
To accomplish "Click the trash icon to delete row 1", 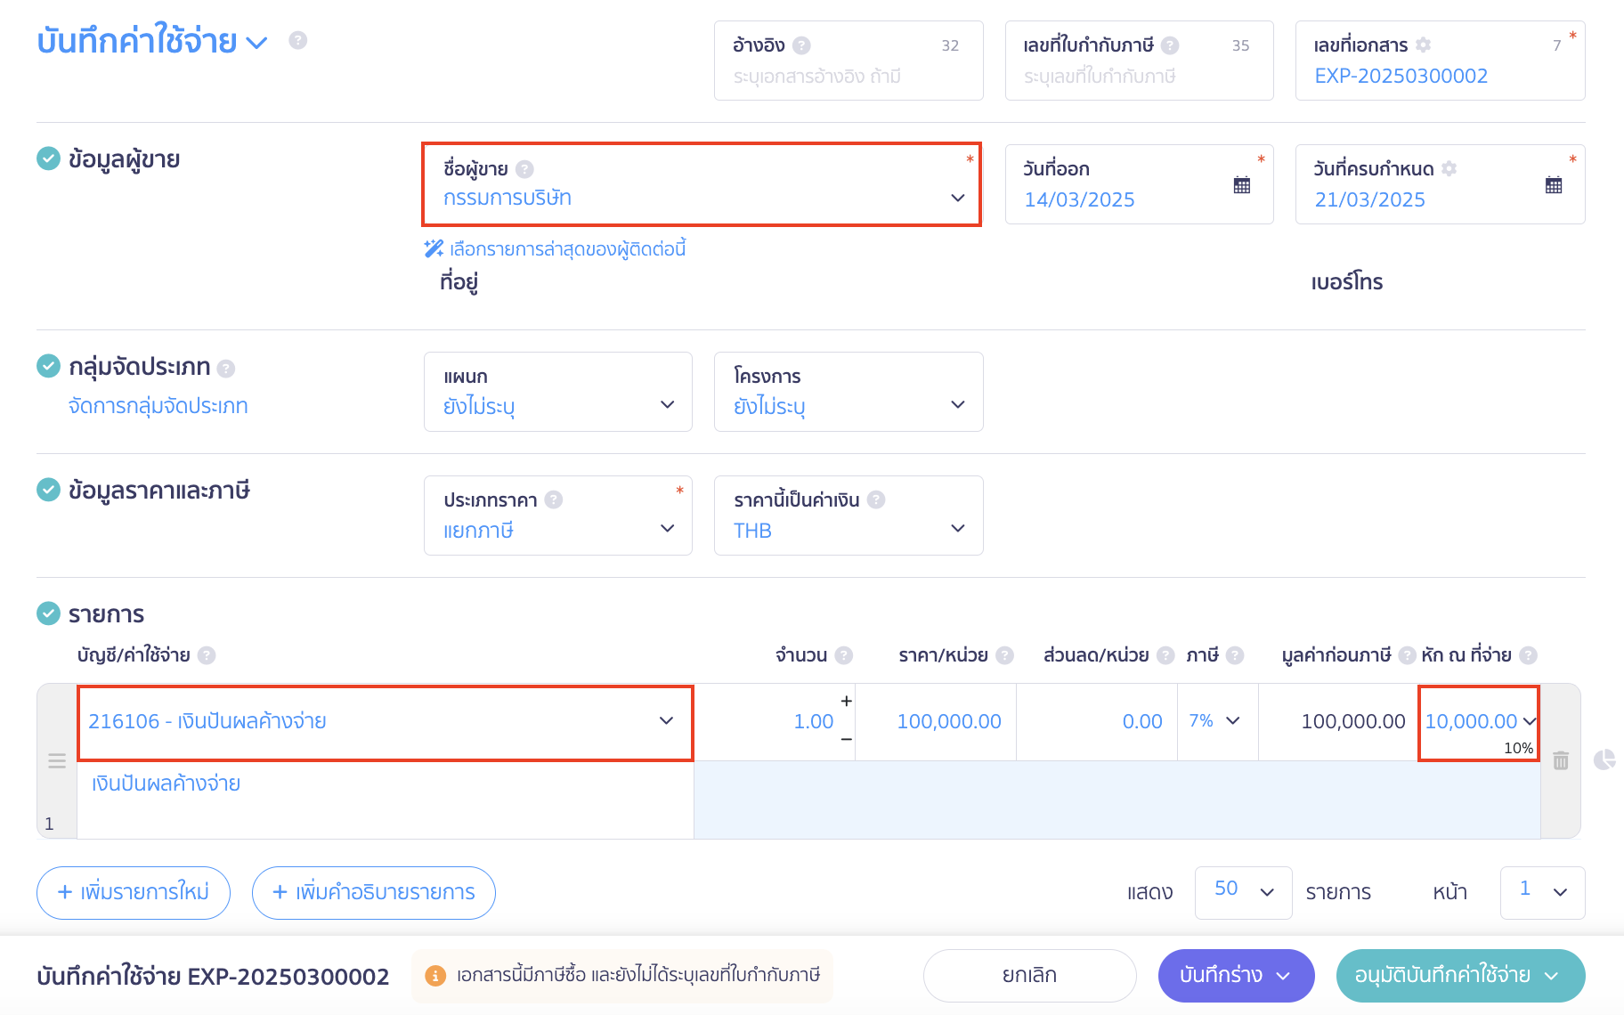I will pos(1561,760).
